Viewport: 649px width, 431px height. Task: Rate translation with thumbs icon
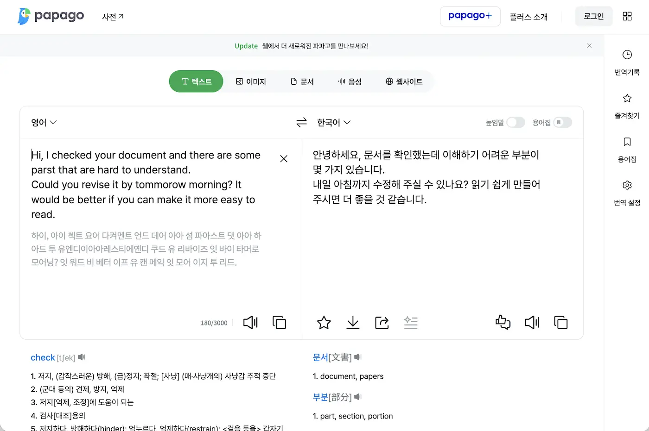(x=503, y=322)
